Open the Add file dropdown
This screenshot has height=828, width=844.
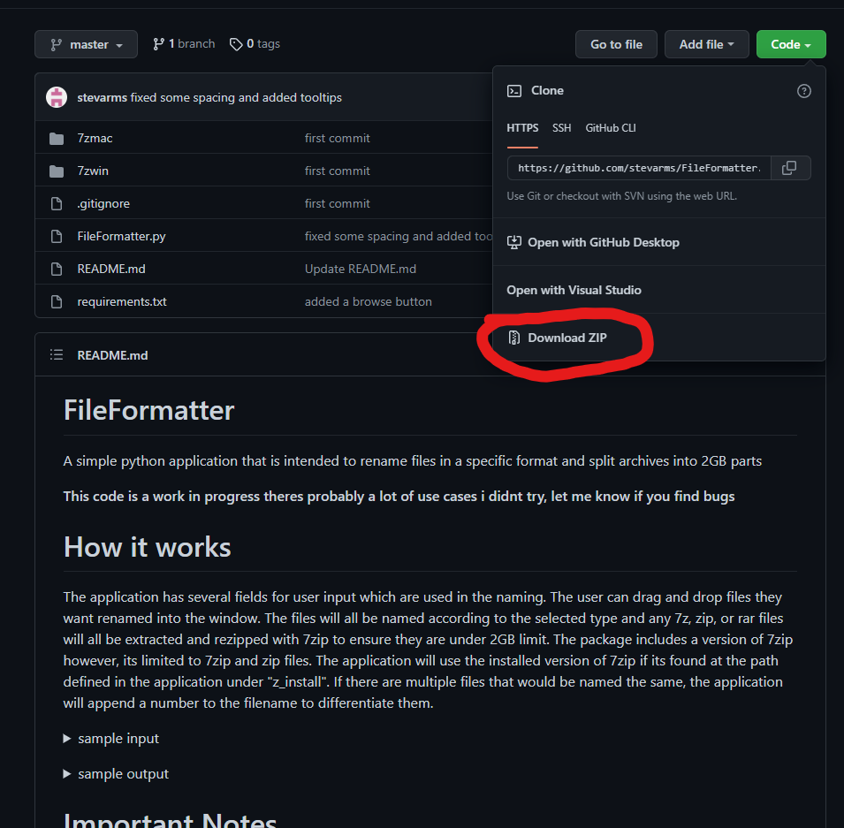[x=706, y=43]
